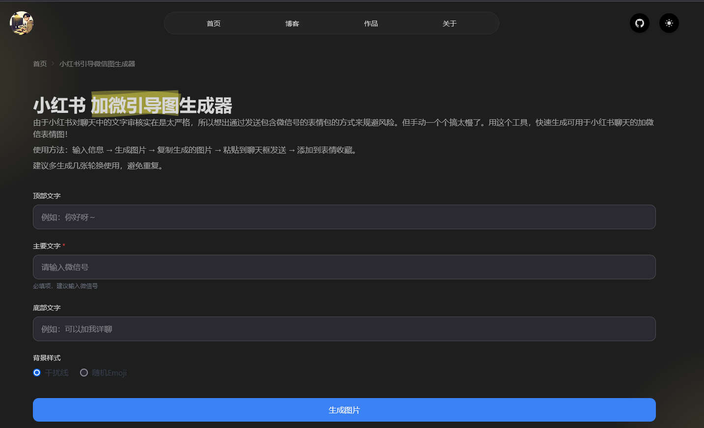Click the 小红书 加微引导图生成器 heading
The height and width of the screenshot is (428, 704).
[x=133, y=105]
